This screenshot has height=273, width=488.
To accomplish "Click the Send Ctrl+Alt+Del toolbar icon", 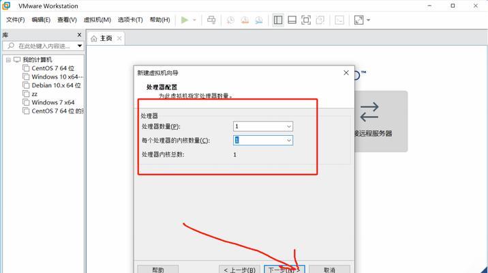I will click(x=211, y=20).
